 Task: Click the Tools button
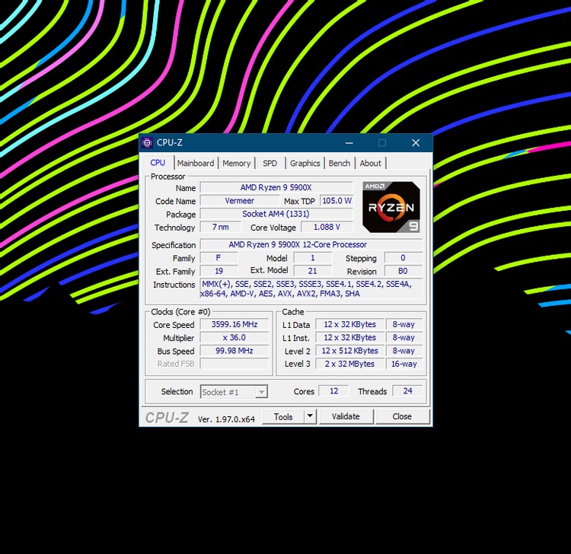(x=283, y=416)
